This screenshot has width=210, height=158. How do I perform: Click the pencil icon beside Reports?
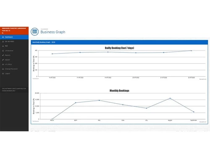pos(3,55)
